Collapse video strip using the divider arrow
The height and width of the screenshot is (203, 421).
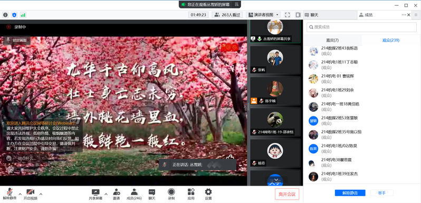point(245,106)
